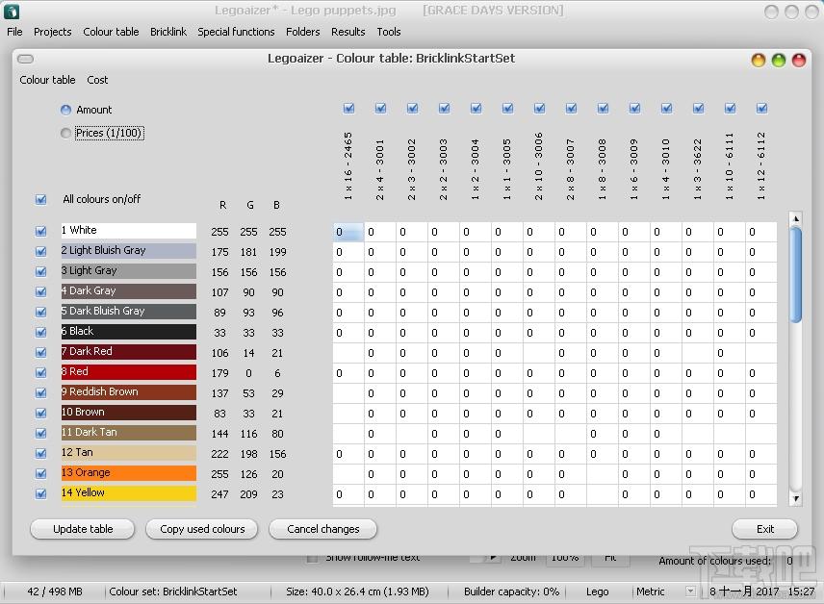
Task: Open the dialog's Colour table menu
Action: 47,80
